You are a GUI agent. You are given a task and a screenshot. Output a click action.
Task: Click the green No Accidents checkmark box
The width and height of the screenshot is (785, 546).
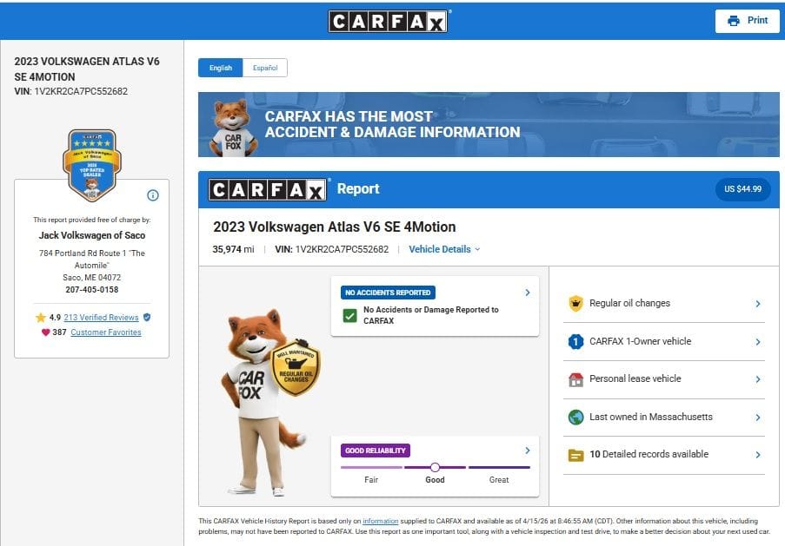click(349, 315)
